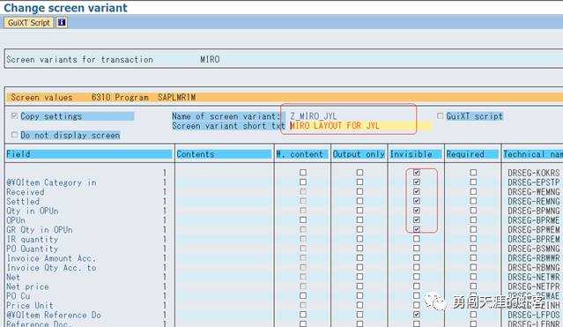Click the GuiXT Script button

click(x=28, y=23)
